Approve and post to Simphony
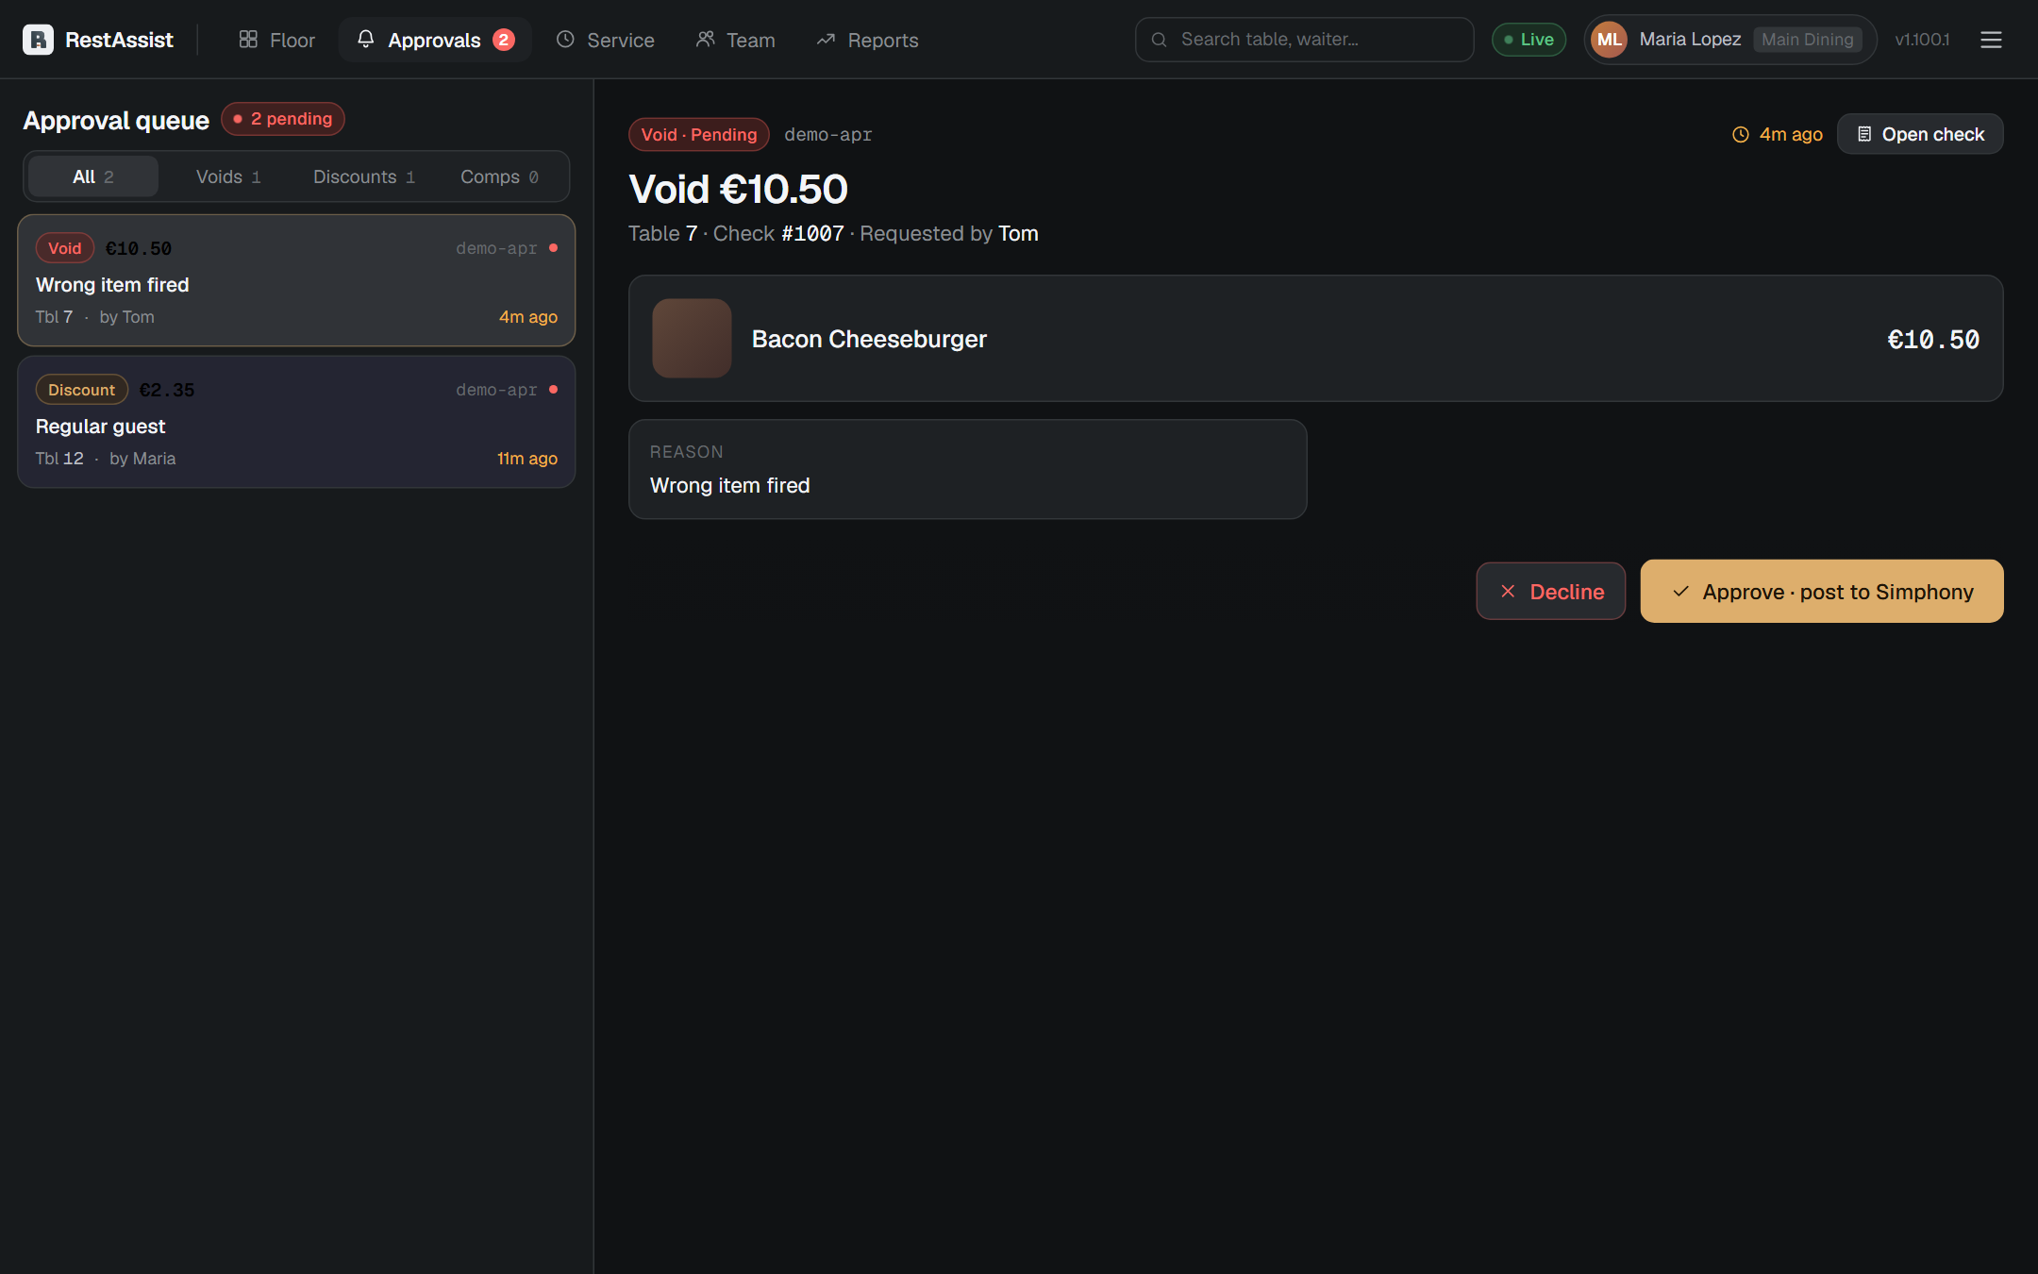2038x1274 pixels. coord(1822,592)
